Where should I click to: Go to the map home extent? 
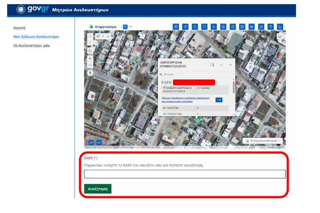(x=90, y=51)
